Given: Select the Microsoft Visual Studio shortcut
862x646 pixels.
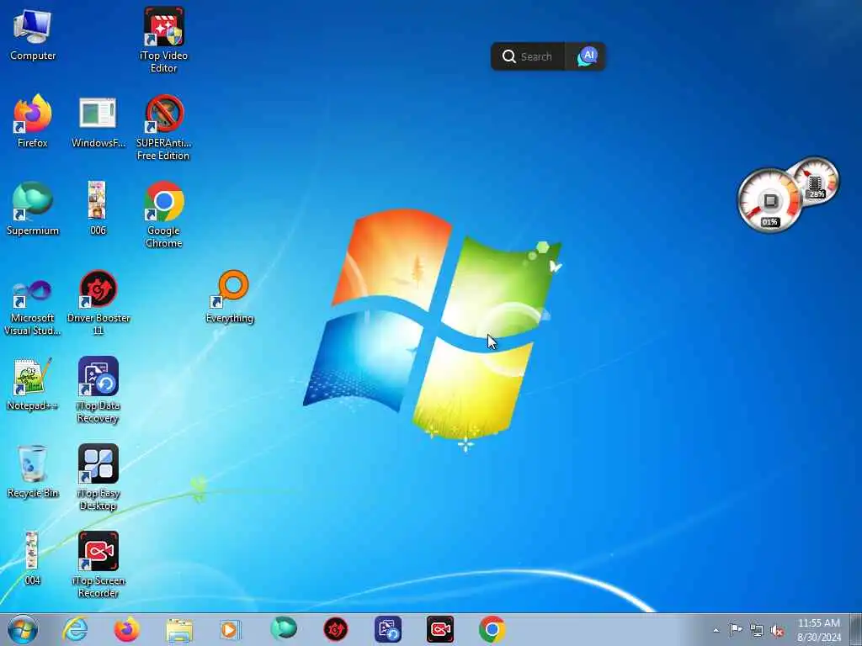Looking at the screenshot, I should pyautogui.click(x=33, y=308).
